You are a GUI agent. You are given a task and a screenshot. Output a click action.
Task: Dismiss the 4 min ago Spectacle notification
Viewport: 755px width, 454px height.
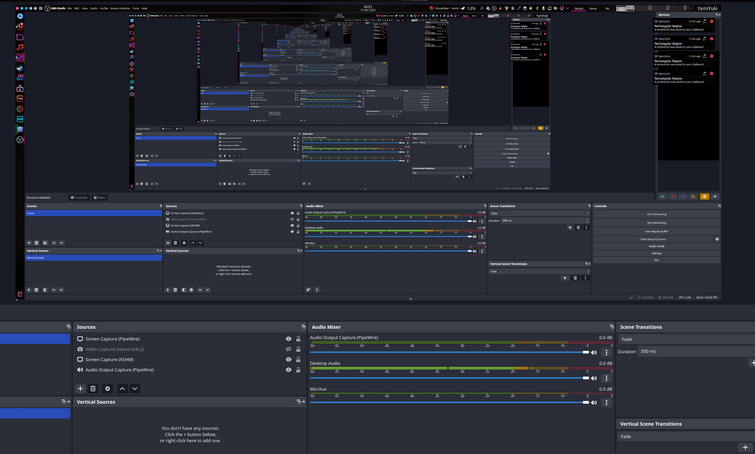coord(712,21)
